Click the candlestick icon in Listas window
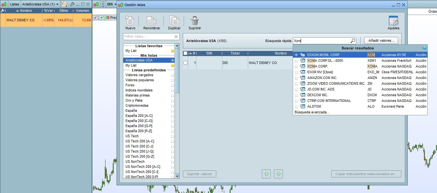The image size is (437, 193). click(x=4, y=4)
